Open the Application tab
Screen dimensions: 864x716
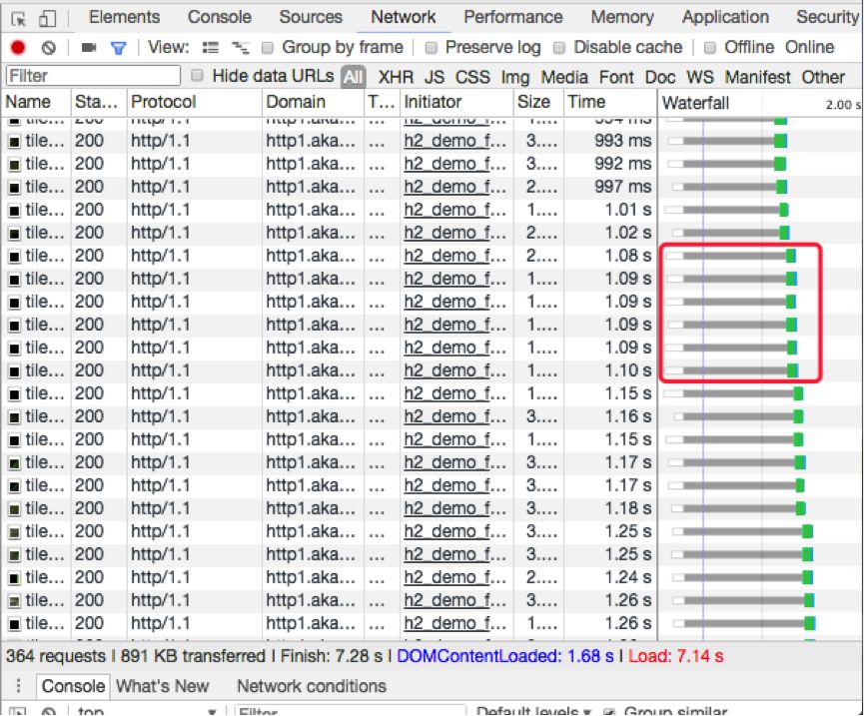[725, 17]
